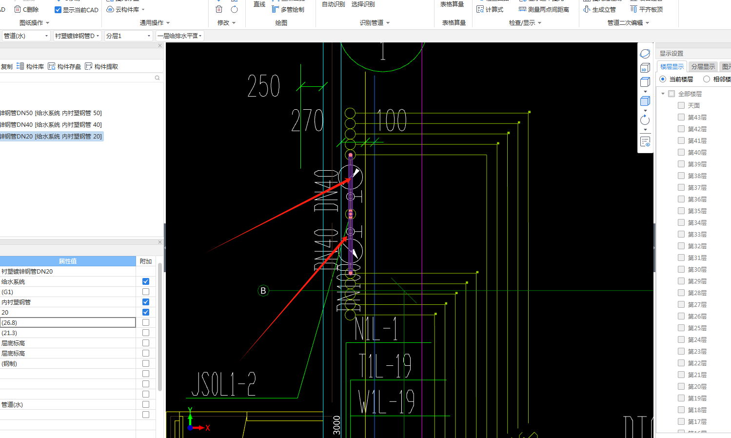The image size is (731, 438).
Task: Uncheck the 给水系统 attach checkbox
Action: pos(146,281)
